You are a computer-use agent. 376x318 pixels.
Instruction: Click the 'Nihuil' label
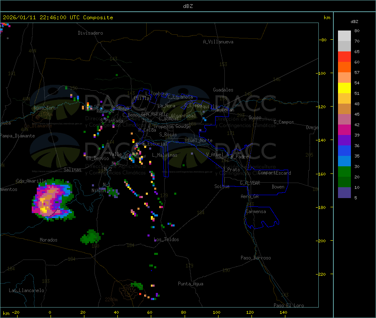99,191
